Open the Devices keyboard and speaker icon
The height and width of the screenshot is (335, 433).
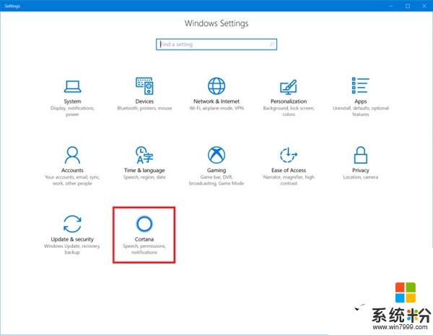144,86
